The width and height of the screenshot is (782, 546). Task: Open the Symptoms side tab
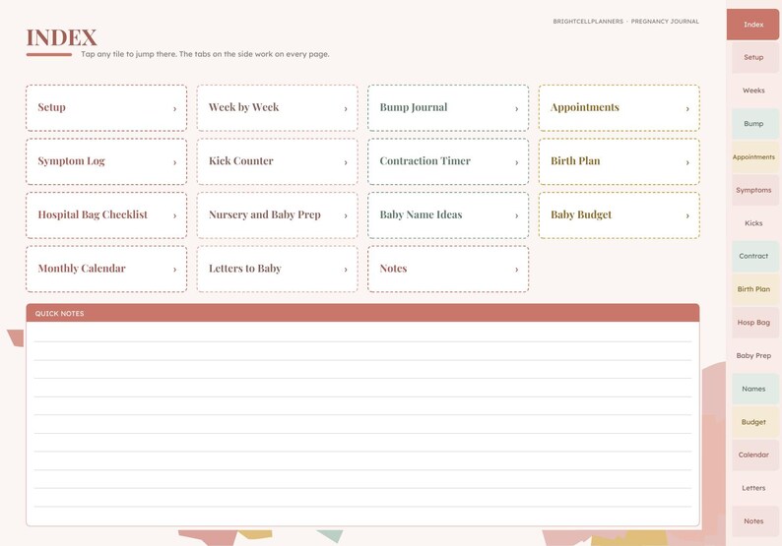755,190
